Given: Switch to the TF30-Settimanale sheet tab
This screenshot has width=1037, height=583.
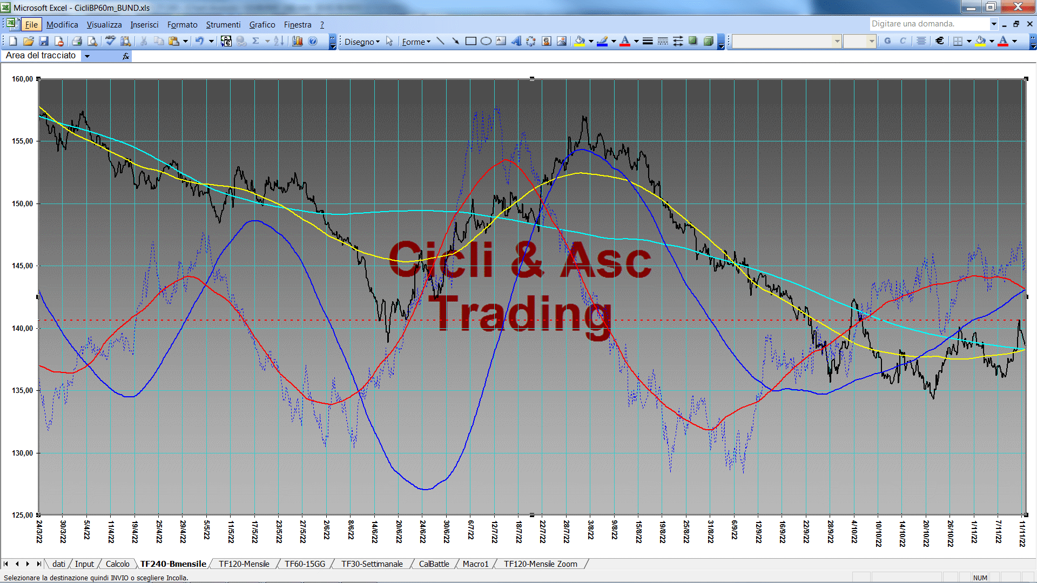Looking at the screenshot, I should click(x=372, y=564).
